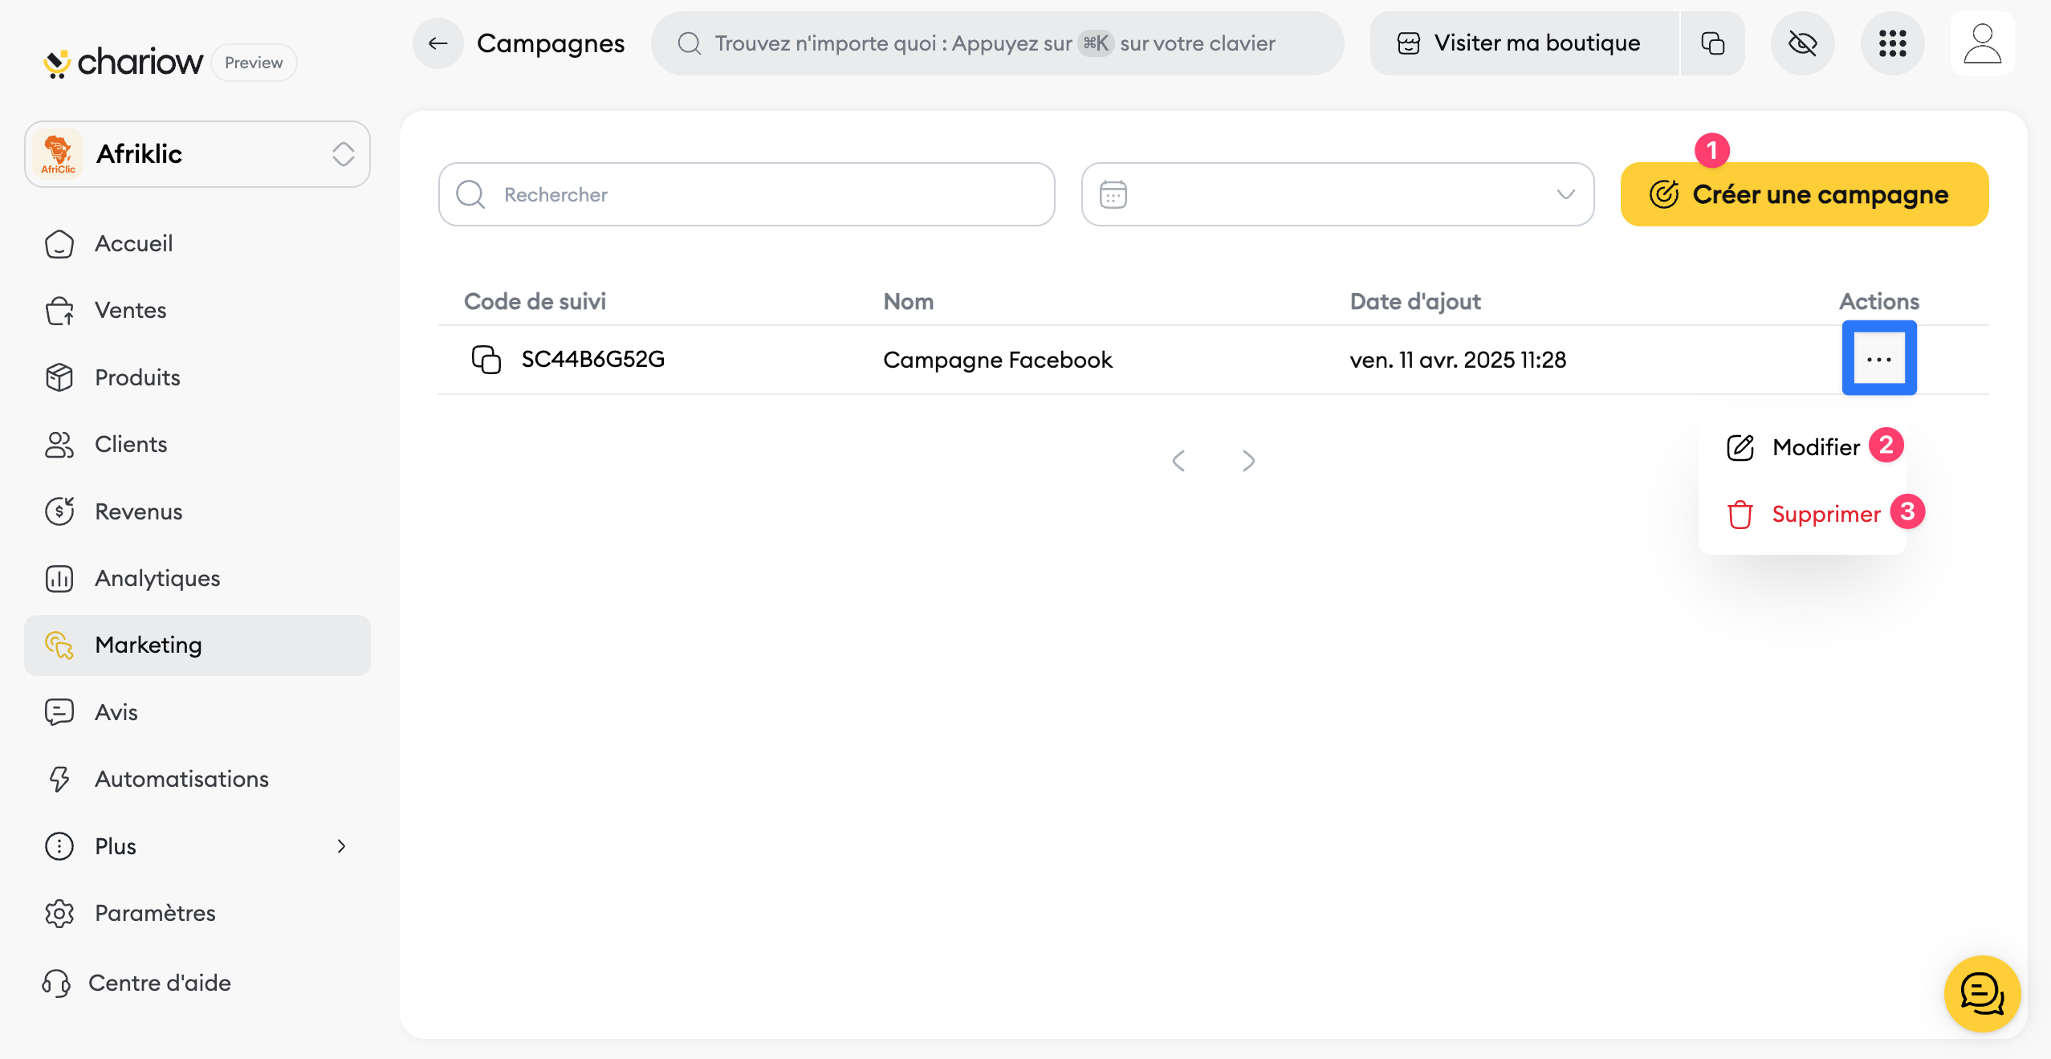Open the chat support bubble

pos(1981,993)
